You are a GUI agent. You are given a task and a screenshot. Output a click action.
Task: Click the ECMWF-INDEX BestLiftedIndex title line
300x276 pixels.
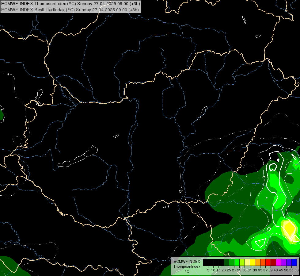point(70,10)
